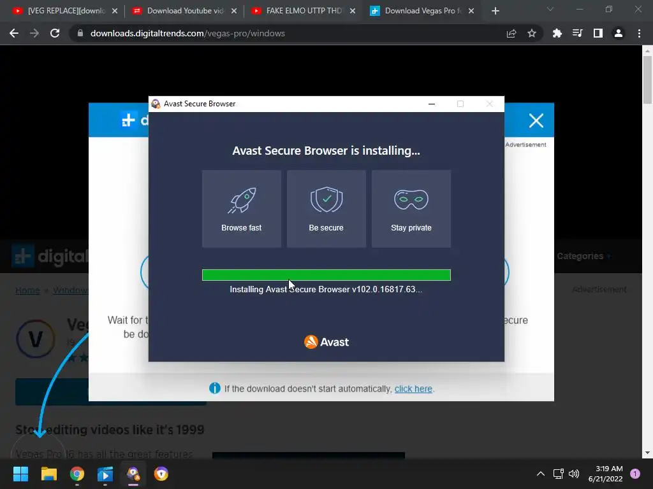This screenshot has height=489, width=653.
Task: Close the download overlay with white X
Action: click(536, 120)
